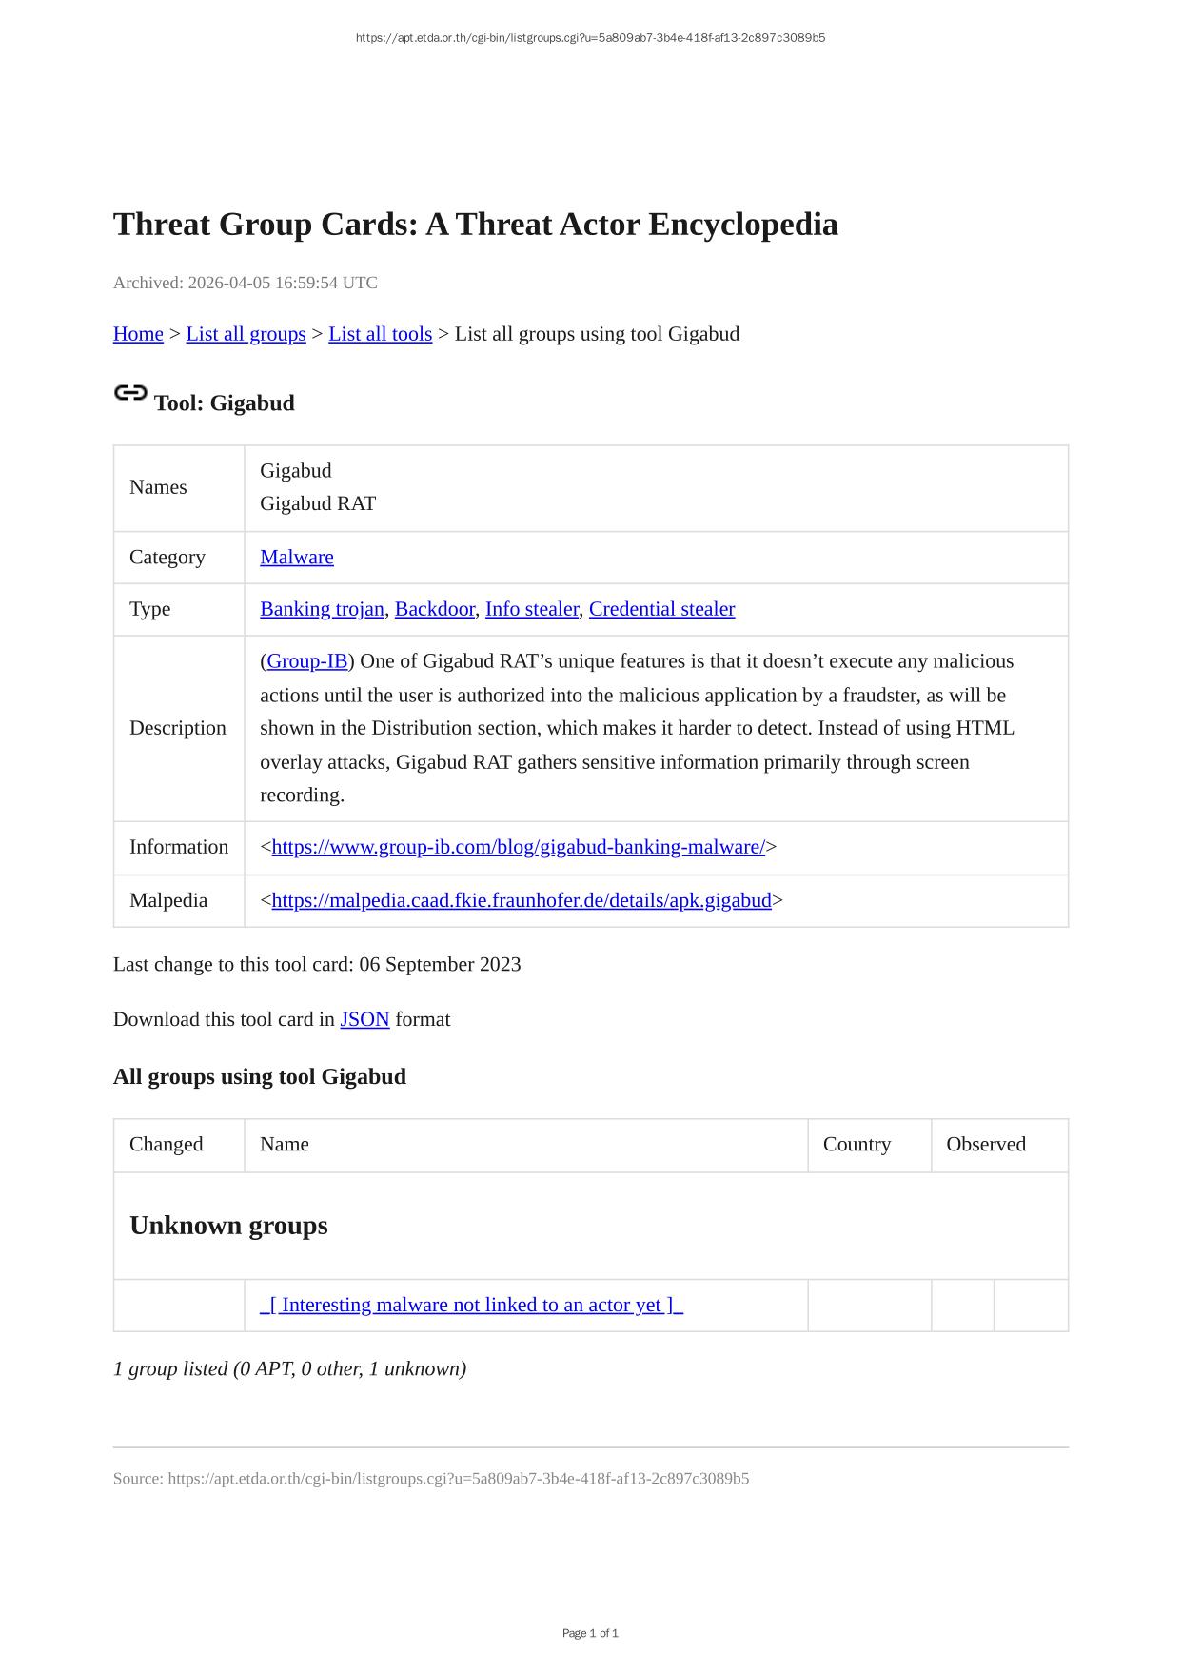
Task: Download the tool card via JSON link
Action: (x=364, y=1019)
